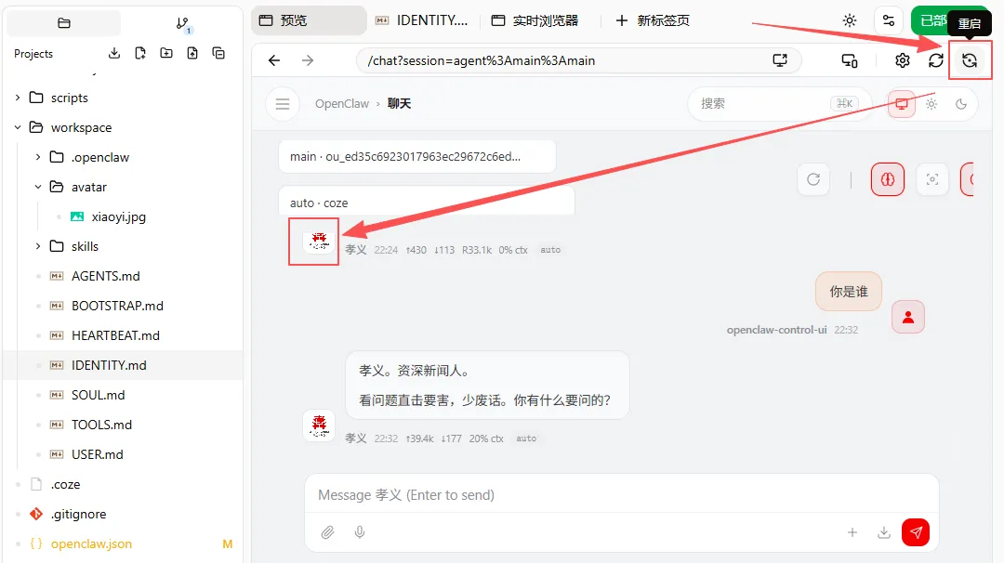This screenshot has width=1004, height=563.
Task: Open the Projects folder panel tab
Action: (63, 23)
